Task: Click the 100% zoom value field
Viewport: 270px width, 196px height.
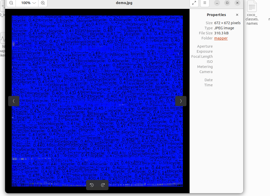Action: (x=25, y=3)
